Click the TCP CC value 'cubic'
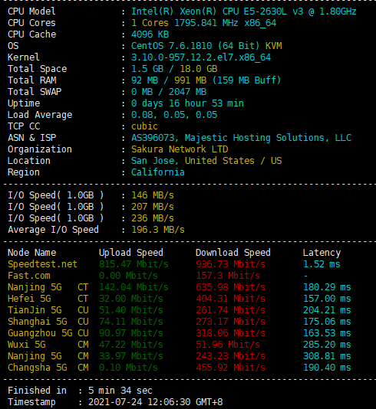This screenshot has width=376, height=409. 144,126
